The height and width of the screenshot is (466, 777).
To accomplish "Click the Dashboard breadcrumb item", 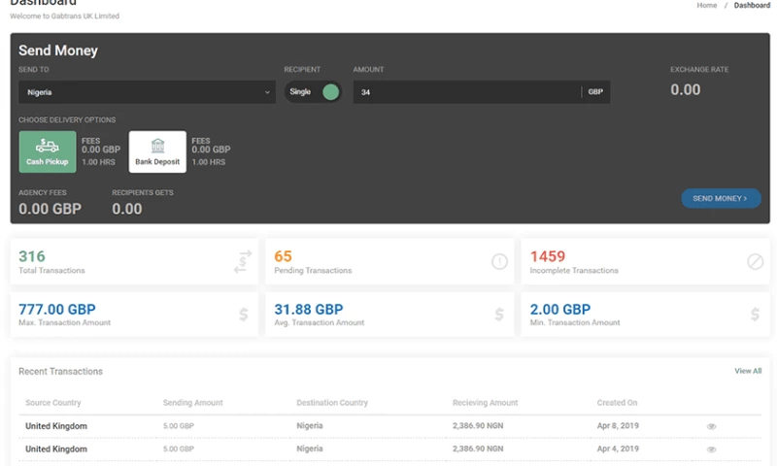I will 752,6.
